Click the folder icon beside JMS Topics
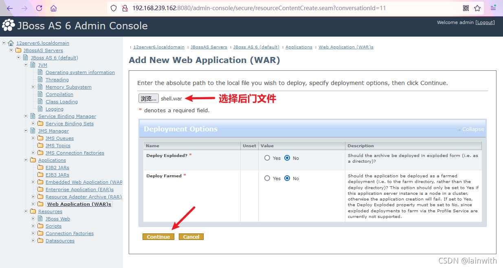Image resolution: width=503 pixels, height=268 pixels. click(40, 146)
